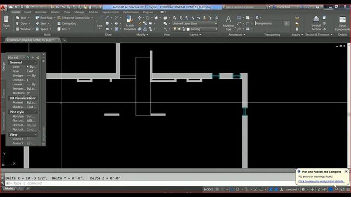Open the standard annotation scale dropdown
Image resolution: width=351 pixels, height=197 pixels.
(x=292, y=189)
